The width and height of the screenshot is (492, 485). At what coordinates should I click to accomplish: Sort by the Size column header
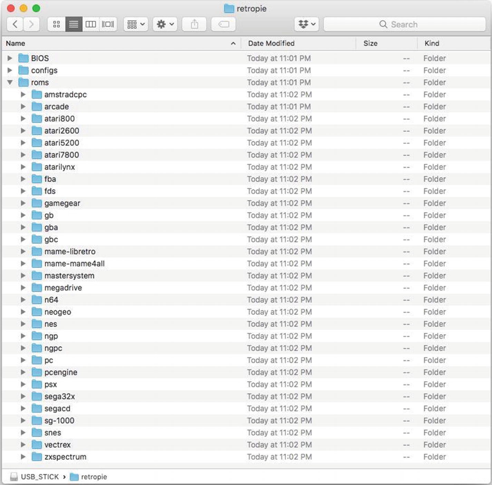click(x=387, y=43)
